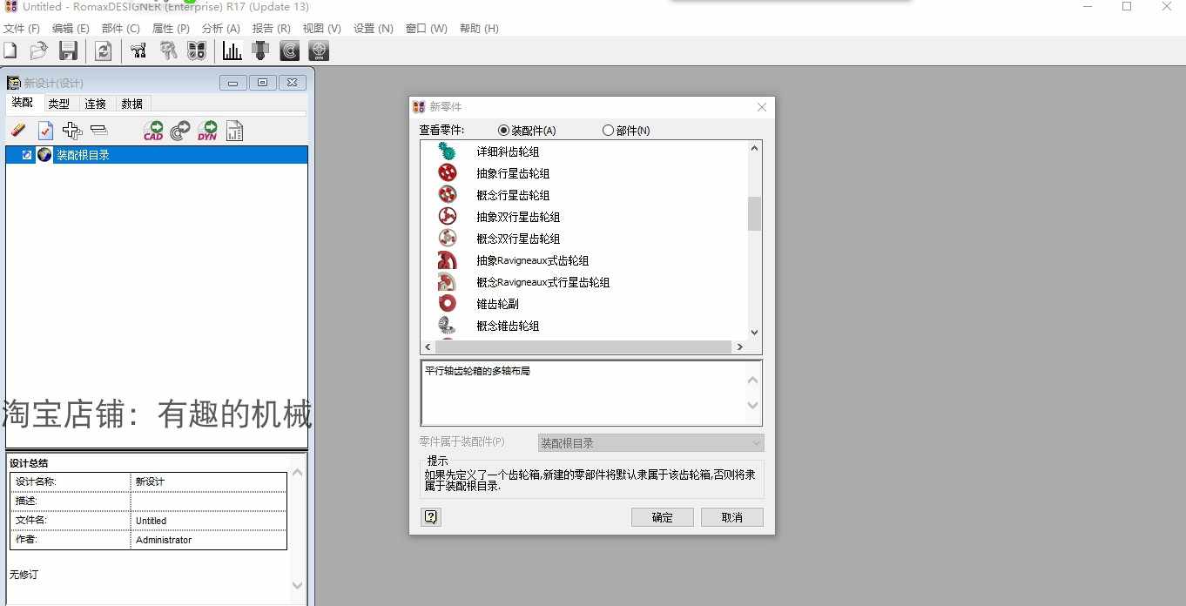Click the vertical scrollbar thumb in part list

pos(754,213)
